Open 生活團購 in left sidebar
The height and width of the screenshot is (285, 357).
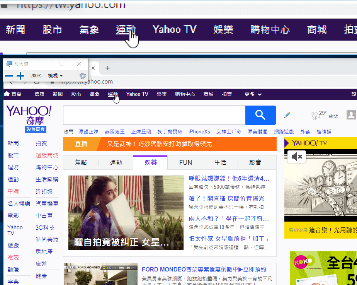[x=47, y=179]
